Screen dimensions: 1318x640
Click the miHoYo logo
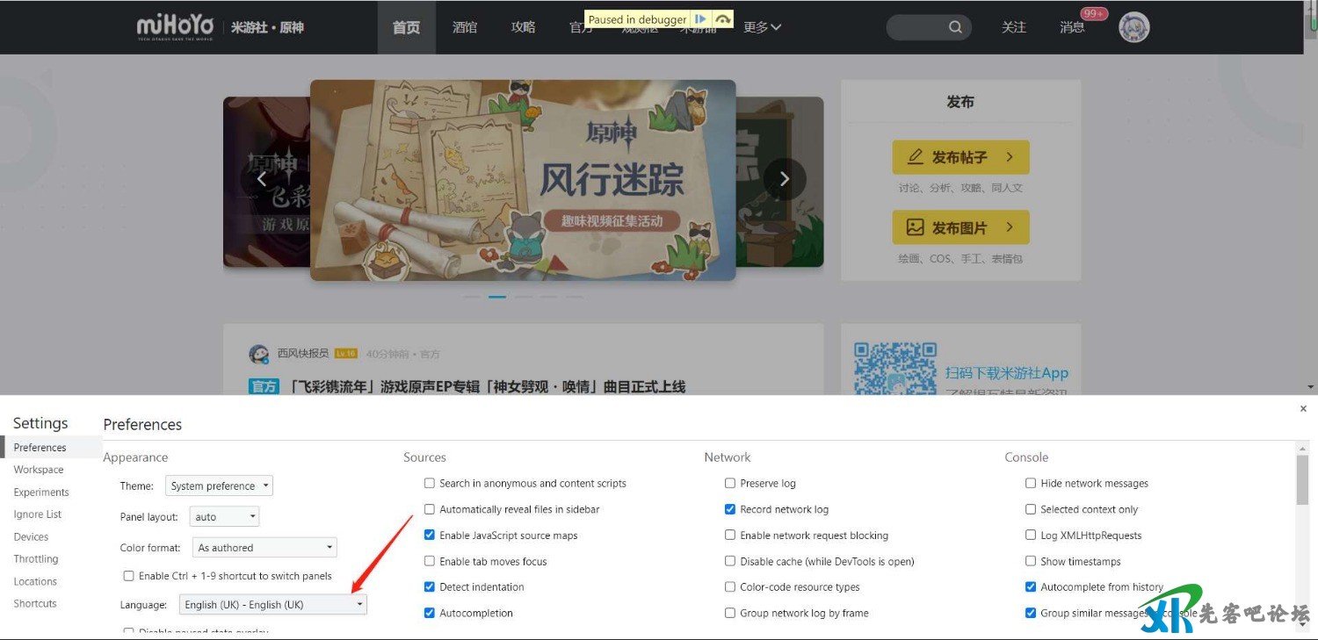(x=175, y=27)
